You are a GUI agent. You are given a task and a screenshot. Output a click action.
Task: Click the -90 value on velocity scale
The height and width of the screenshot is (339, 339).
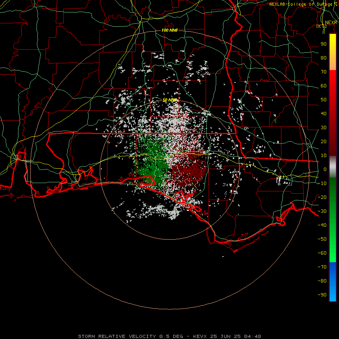click(x=322, y=295)
